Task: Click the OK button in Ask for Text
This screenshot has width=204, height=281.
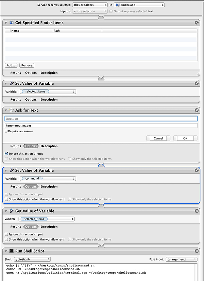Action: coord(185,138)
